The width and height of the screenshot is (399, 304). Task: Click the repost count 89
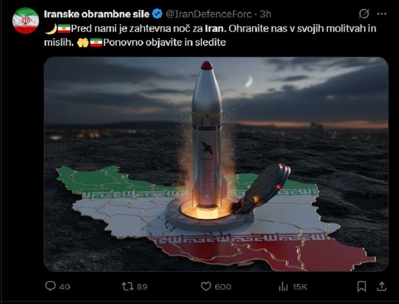(142, 287)
